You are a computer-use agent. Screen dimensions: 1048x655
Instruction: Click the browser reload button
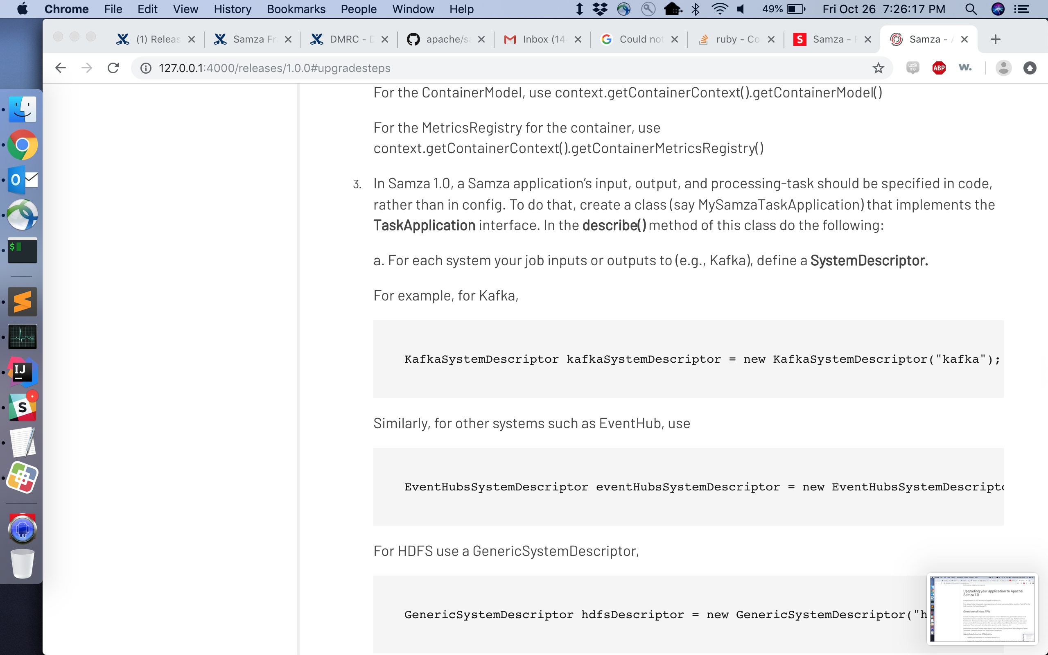pos(113,68)
